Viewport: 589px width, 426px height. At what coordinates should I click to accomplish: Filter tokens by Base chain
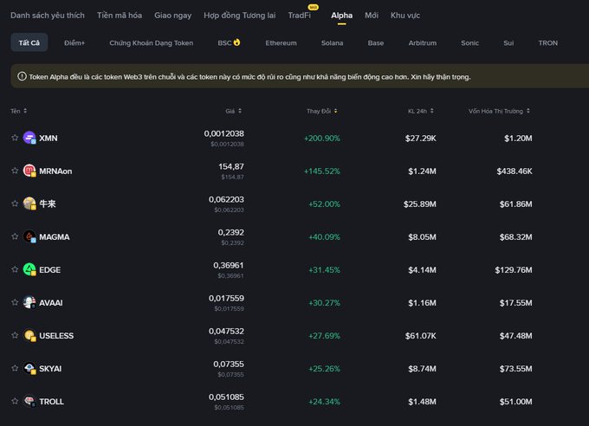coord(376,42)
